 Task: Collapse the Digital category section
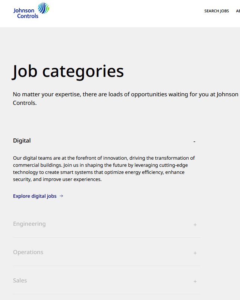pyautogui.click(x=194, y=141)
